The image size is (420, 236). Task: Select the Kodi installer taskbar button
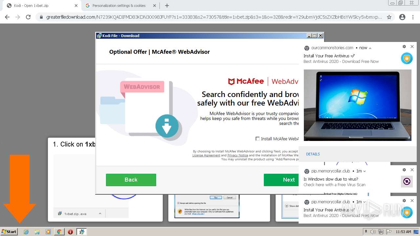coord(82,232)
